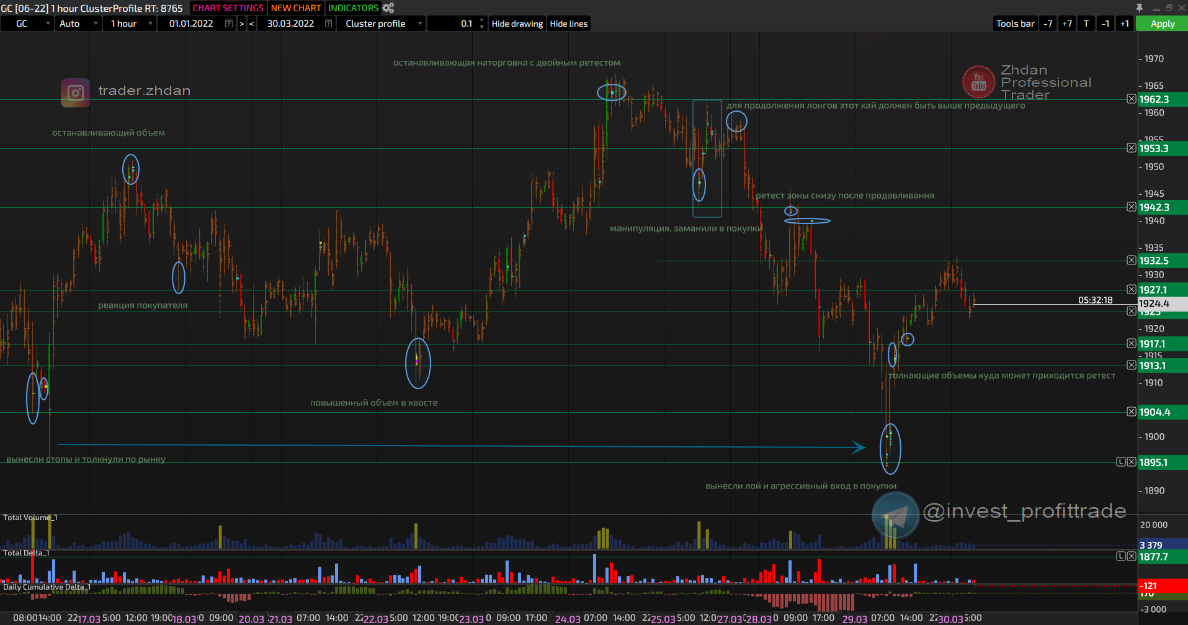This screenshot has width=1188, height=625.
Task: Delete the 1942.3 horizontal level
Action: click(1132, 207)
